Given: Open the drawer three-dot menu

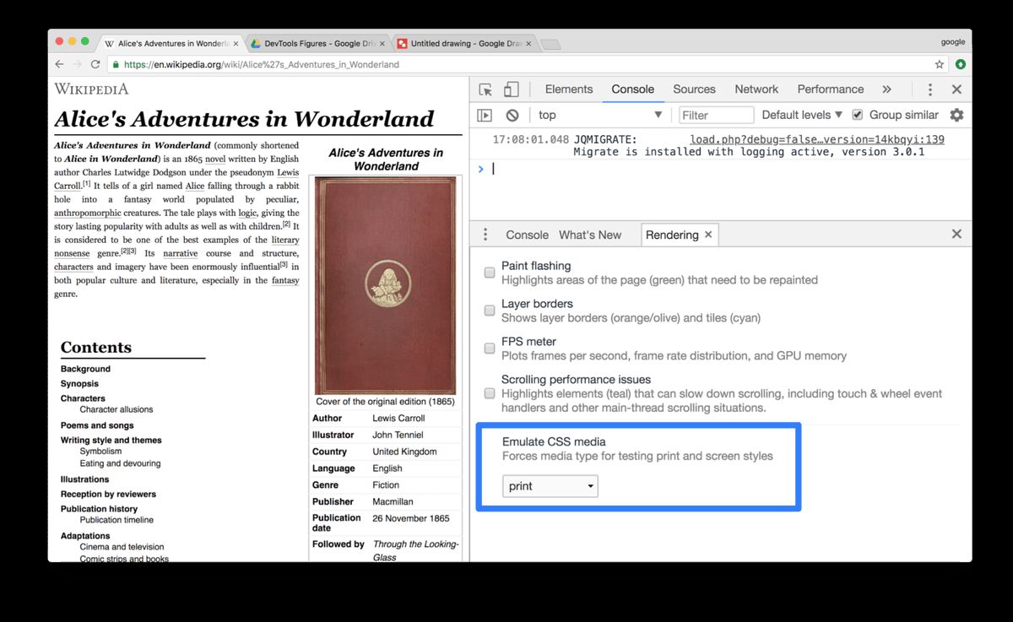Looking at the screenshot, I should coord(485,235).
